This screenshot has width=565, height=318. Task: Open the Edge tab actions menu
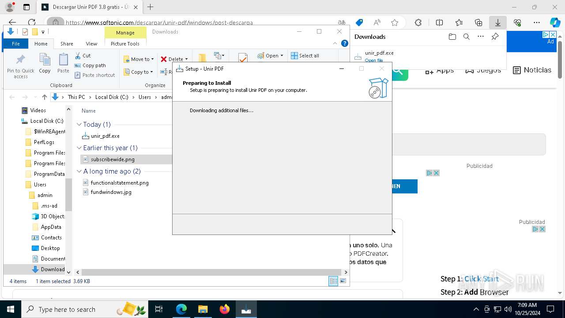(26, 7)
